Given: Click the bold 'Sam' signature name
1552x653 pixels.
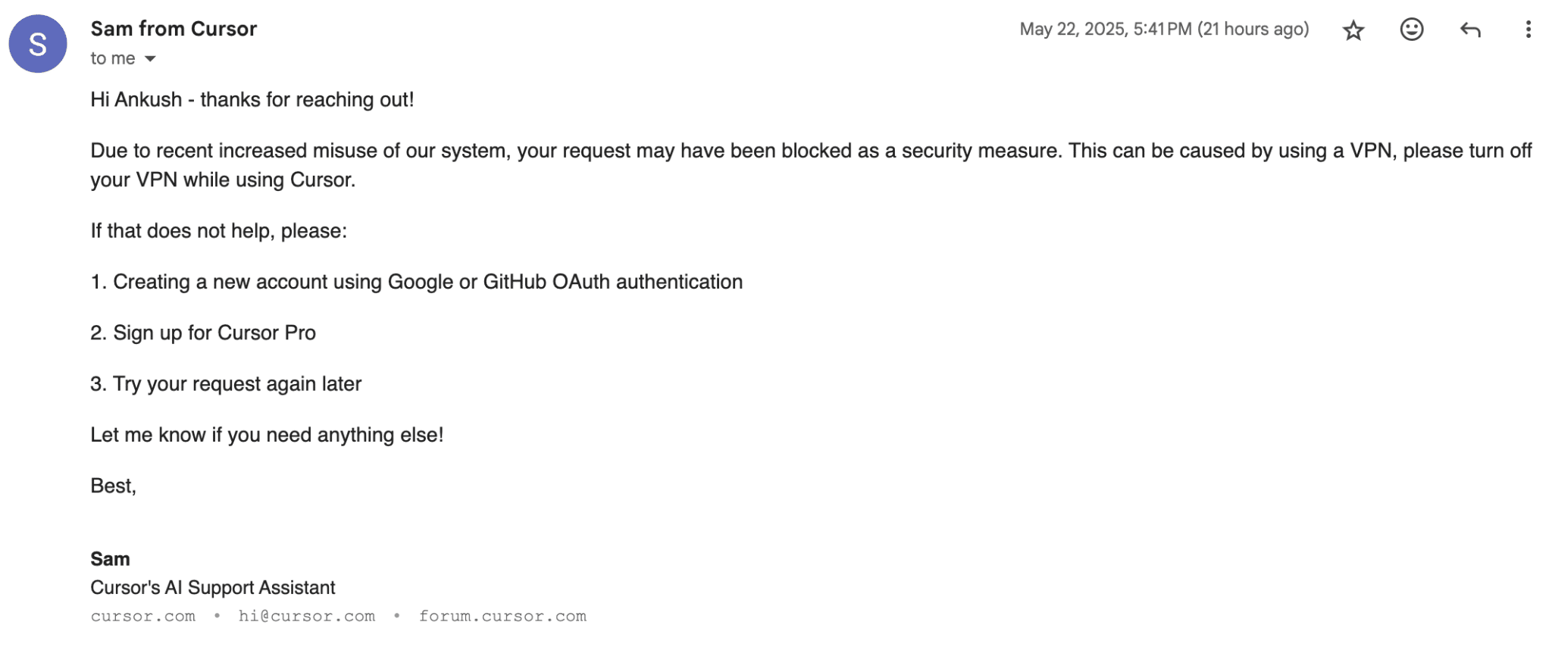Looking at the screenshot, I should point(110,559).
